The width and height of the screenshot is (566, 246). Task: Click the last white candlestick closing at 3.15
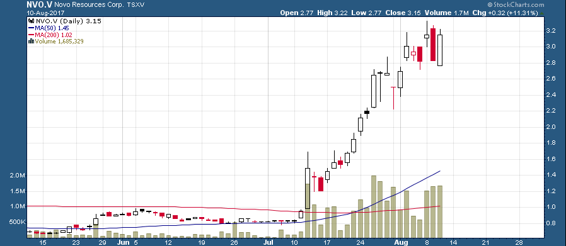(440, 50)
